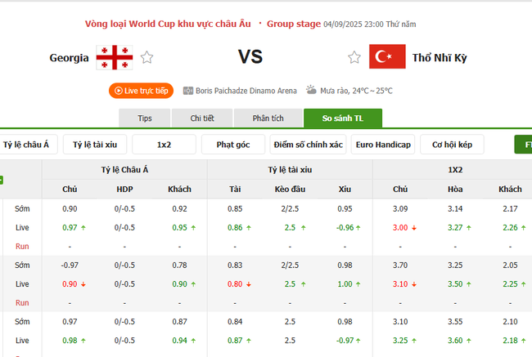532x357 pixels.
Task: Click the Cơ hội kép filter
Action: click(452, 145)
